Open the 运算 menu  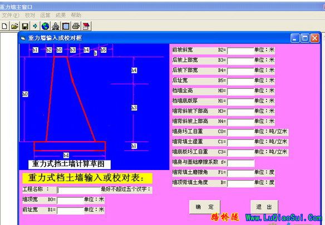coord(45,15)
